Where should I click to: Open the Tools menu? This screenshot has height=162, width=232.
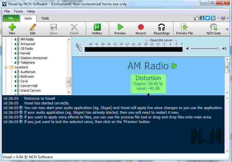coord(18,11)
